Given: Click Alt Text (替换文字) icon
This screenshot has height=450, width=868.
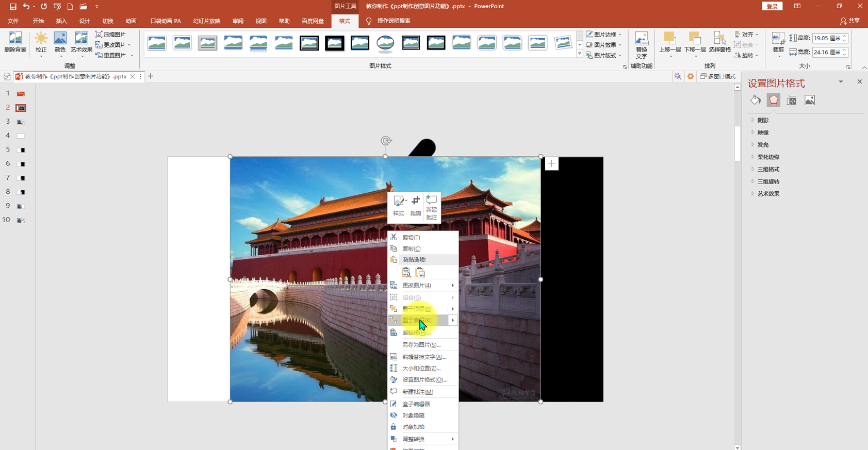Looking at the screenshot, I should (641, 45).
